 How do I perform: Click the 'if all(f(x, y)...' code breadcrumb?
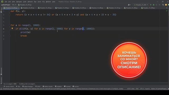[x=27, y=84]
